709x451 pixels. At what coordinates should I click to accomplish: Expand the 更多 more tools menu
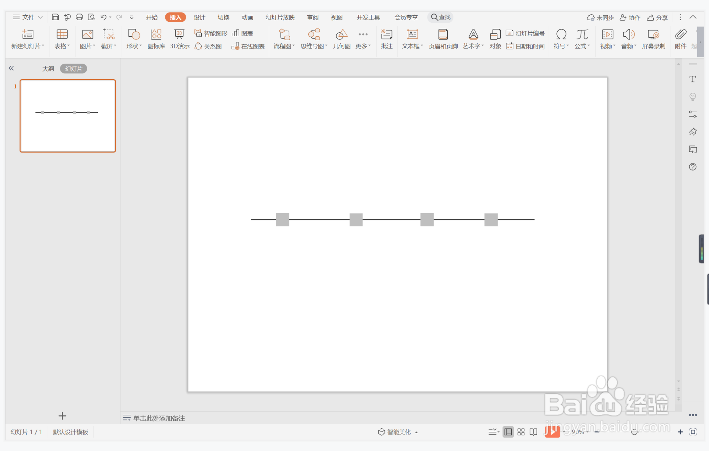[363, 39]
